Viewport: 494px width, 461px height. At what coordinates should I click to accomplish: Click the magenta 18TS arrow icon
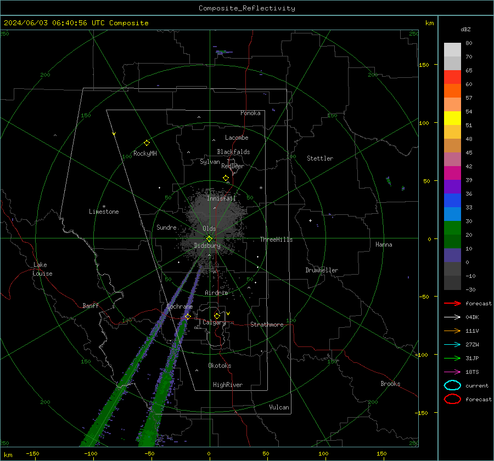(x=452, y=372)
